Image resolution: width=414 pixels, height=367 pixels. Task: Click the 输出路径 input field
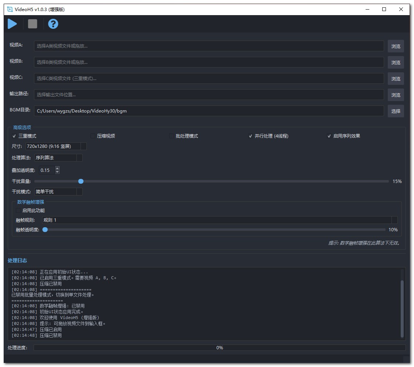(x=209, y=95)
